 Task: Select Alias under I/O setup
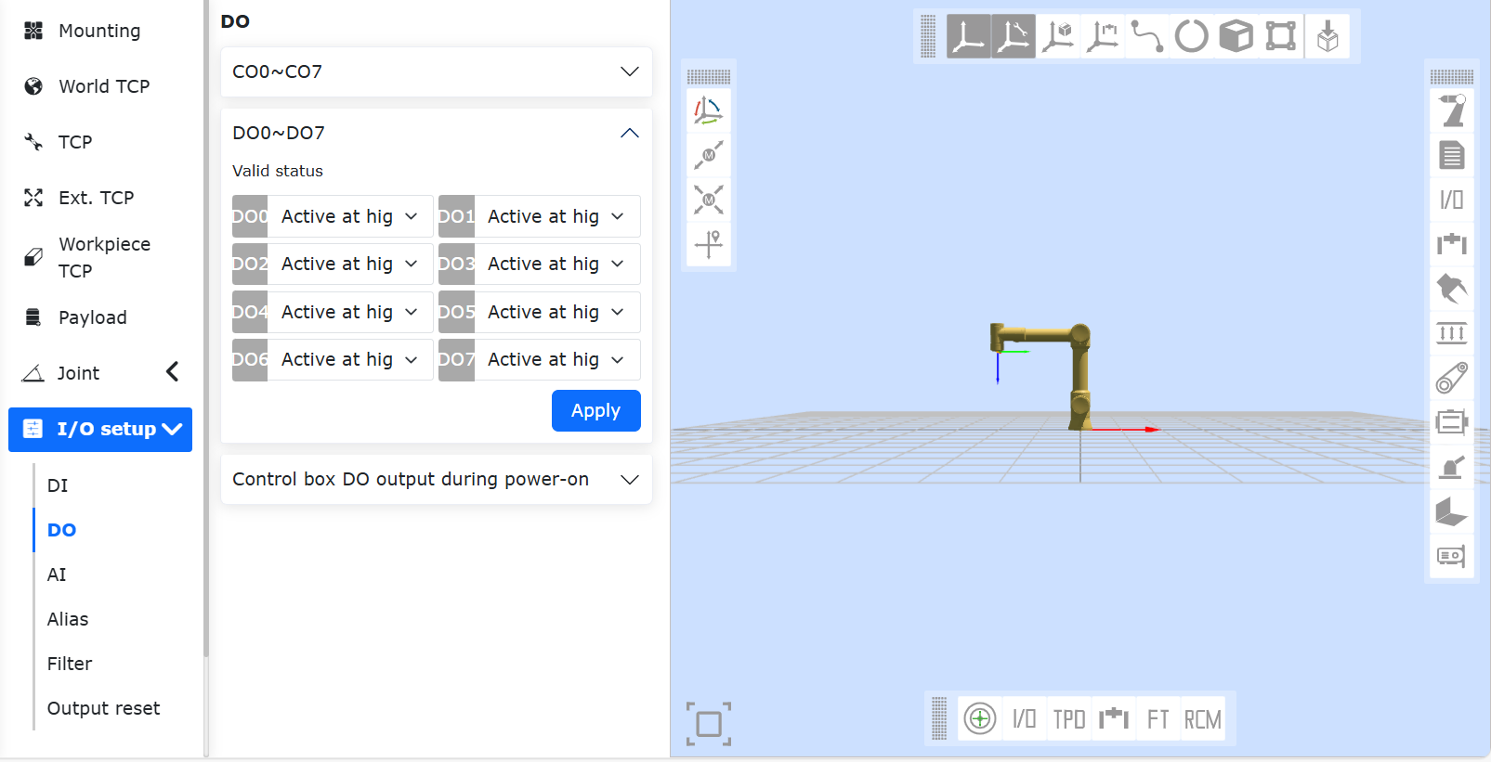(68, 619)
